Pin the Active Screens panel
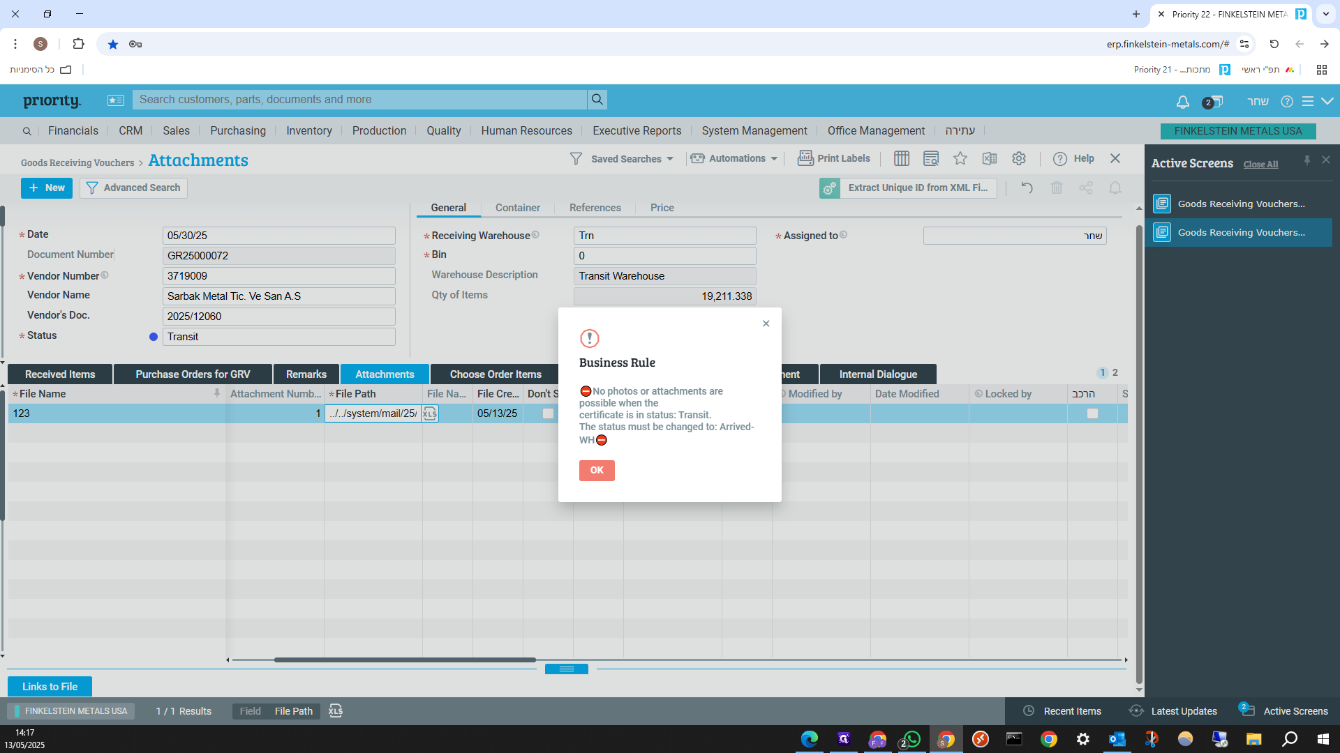The height and width of the screenshot is (753, 1340). pyautogui.click(x=1306, y=160)
